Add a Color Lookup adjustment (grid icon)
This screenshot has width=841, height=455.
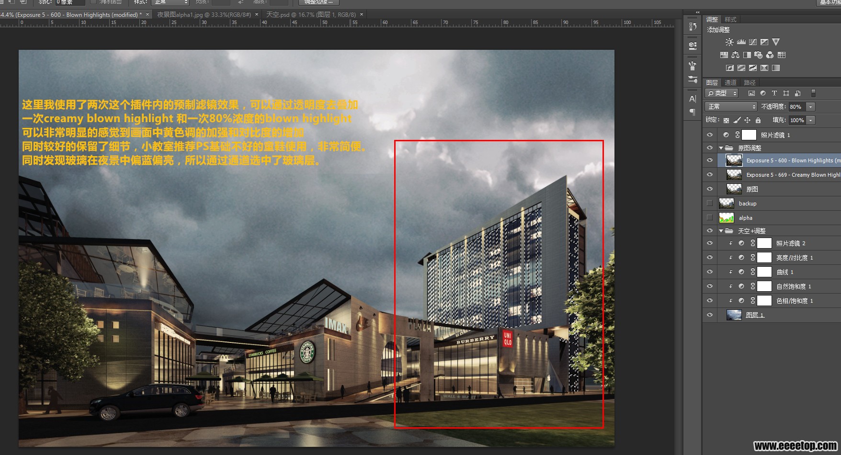tap(782, 55)
